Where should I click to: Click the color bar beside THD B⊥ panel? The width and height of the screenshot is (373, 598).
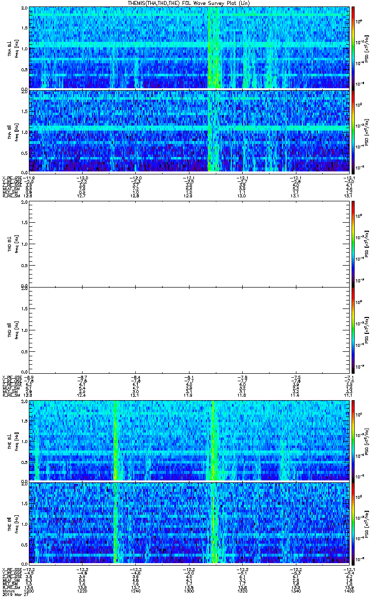(x=353, y=244)
